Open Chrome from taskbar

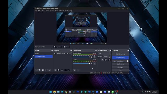click(66, 92)
